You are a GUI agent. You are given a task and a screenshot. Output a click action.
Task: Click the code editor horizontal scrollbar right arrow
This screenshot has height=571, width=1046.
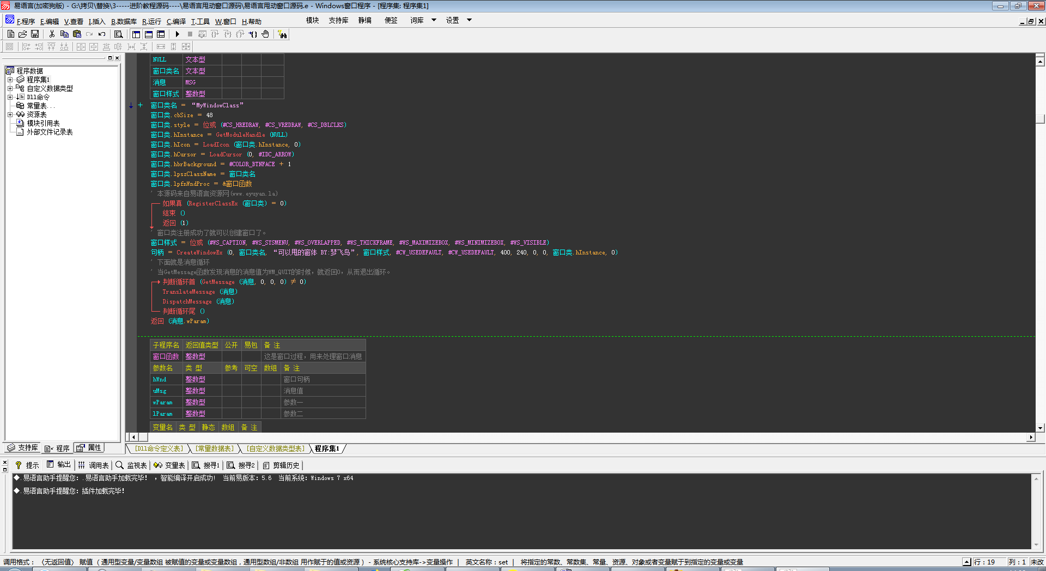[1030, 437]
